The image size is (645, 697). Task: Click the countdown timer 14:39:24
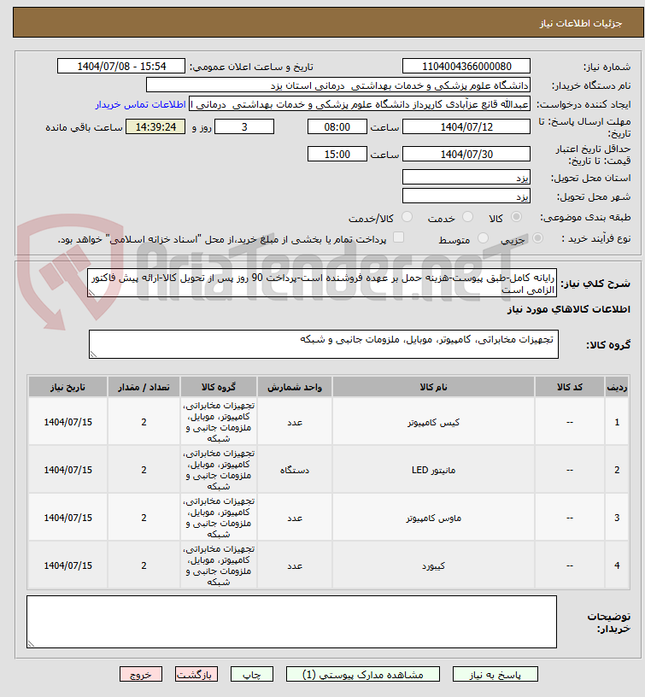click(155, 126)
